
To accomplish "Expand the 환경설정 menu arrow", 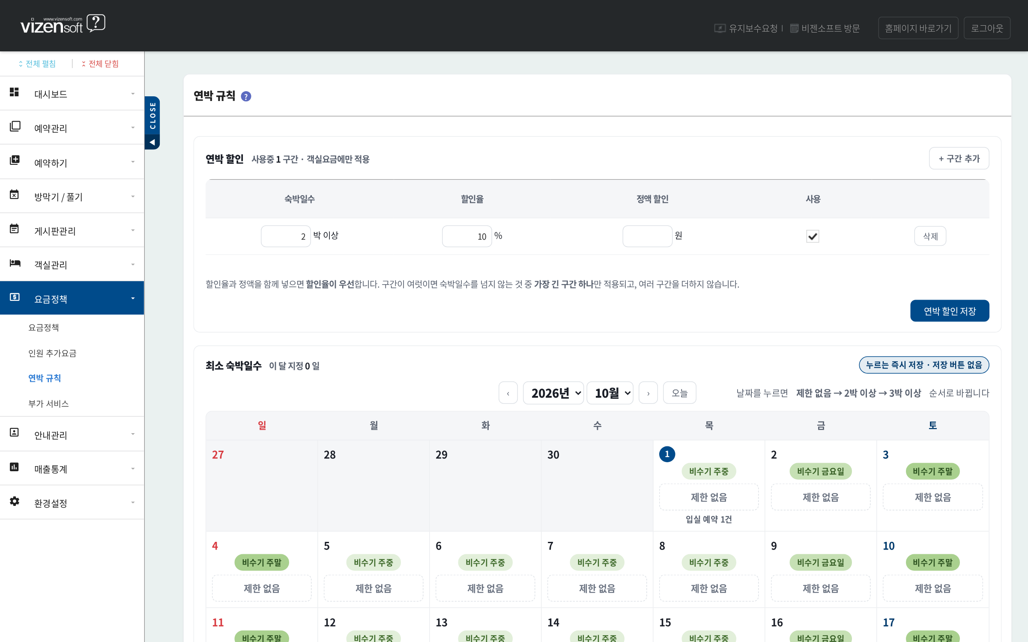I will 133,502.
